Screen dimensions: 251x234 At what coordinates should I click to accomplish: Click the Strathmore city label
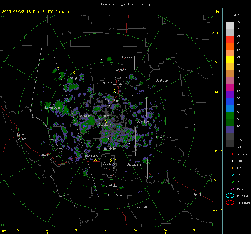[136, 165]
